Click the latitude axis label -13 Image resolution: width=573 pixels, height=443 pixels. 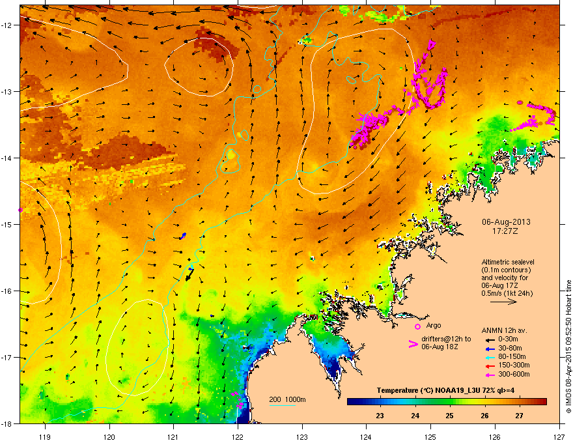pyautogui.click(x=7, y=91)
